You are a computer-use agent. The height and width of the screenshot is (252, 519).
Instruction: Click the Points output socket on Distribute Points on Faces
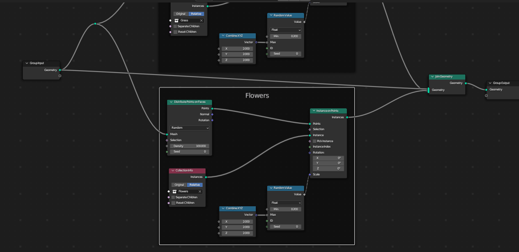[212, 108]
